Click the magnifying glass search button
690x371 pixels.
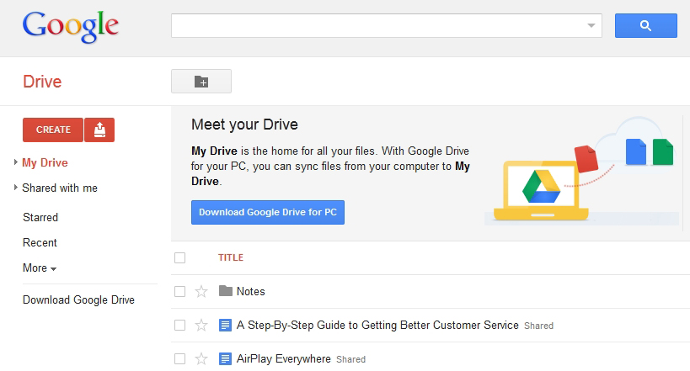point(645,26)
